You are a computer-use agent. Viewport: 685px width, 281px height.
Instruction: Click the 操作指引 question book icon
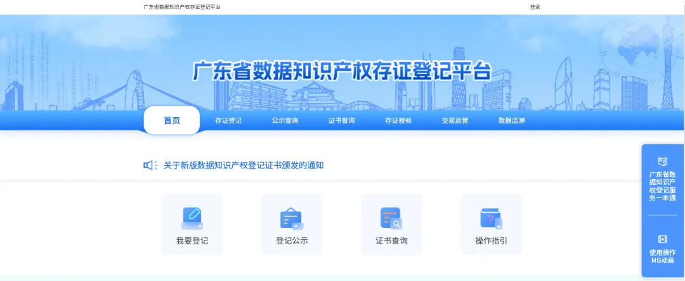click(491, 218)
